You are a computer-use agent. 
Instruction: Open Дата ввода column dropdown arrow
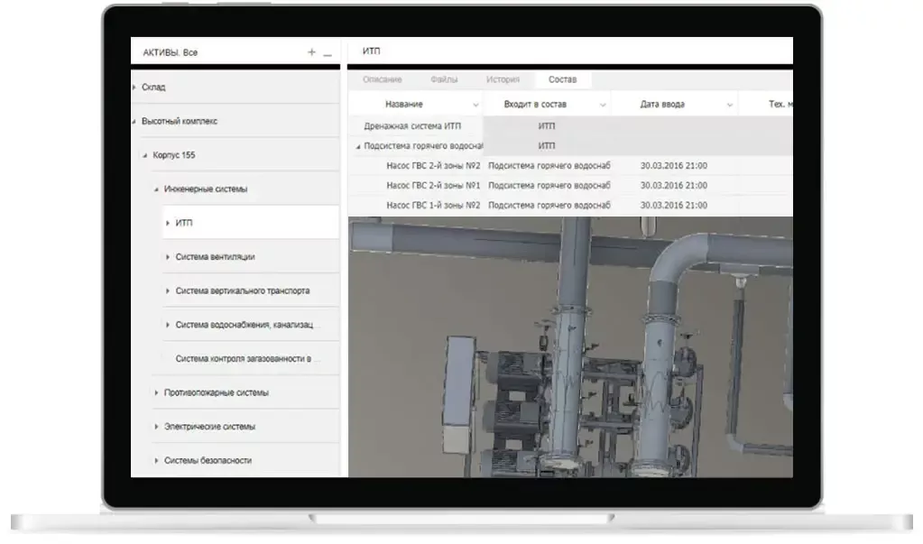(729, 105)
